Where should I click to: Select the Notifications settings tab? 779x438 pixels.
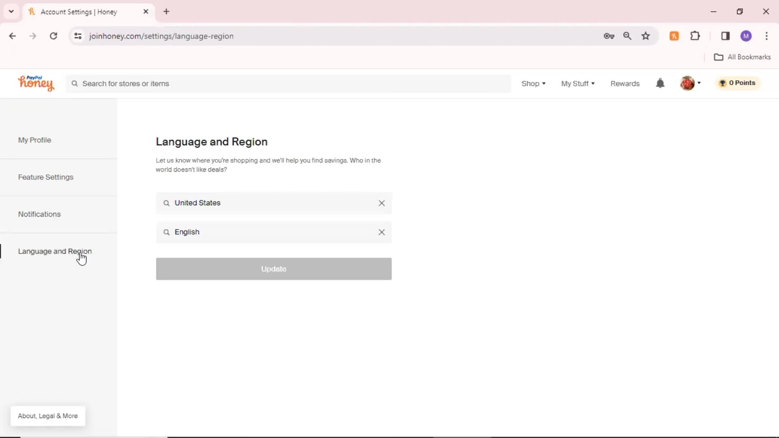[39, 214]
